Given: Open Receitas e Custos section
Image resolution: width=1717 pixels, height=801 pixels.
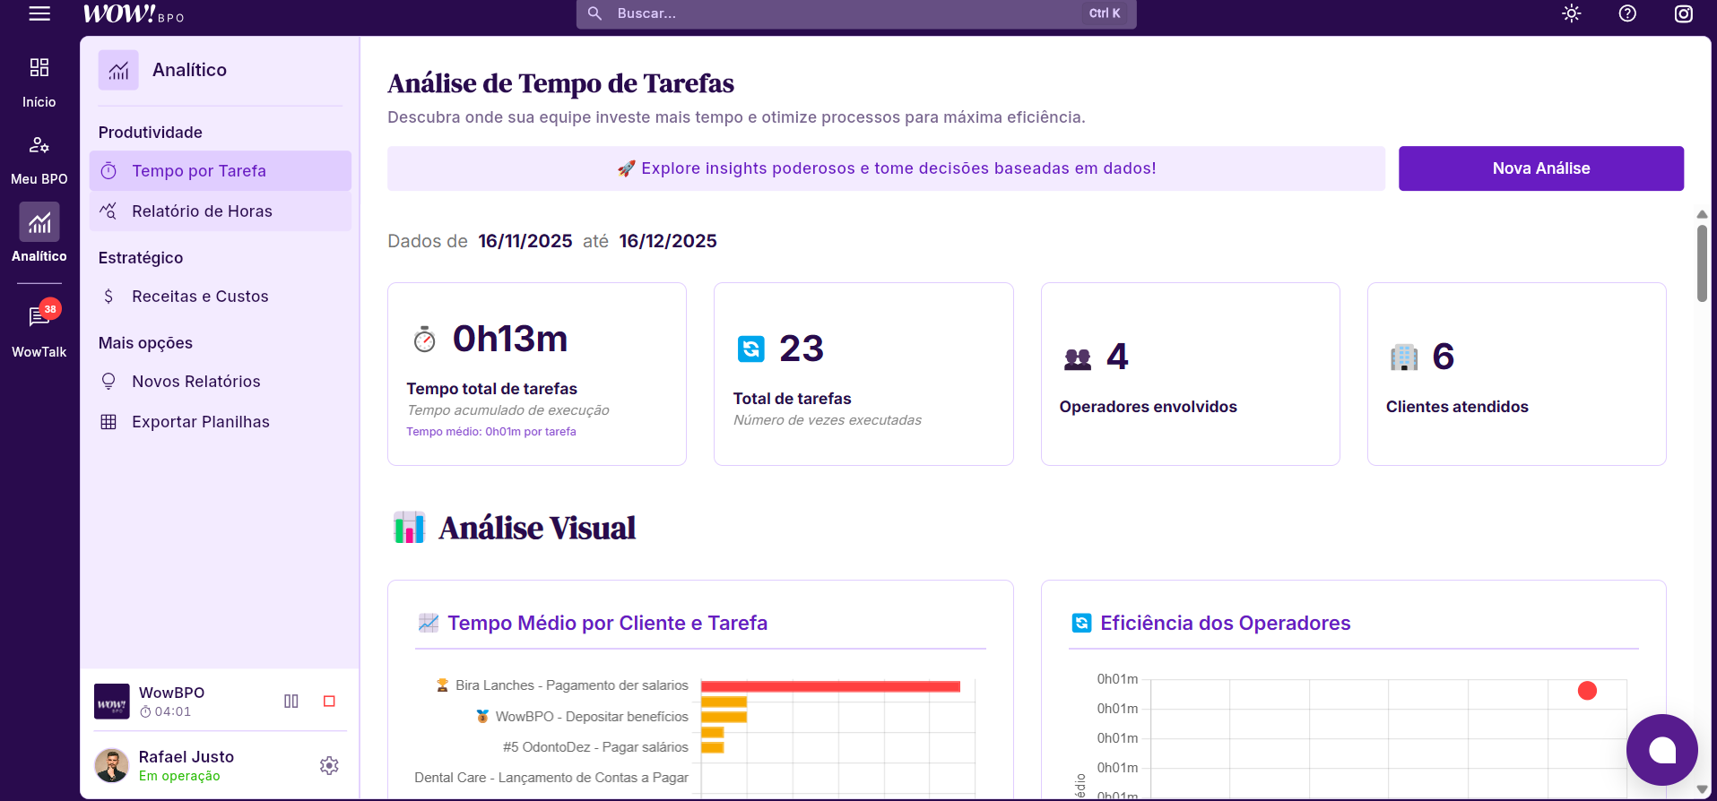Looking at the screenshot, I should tap(200, 297).
